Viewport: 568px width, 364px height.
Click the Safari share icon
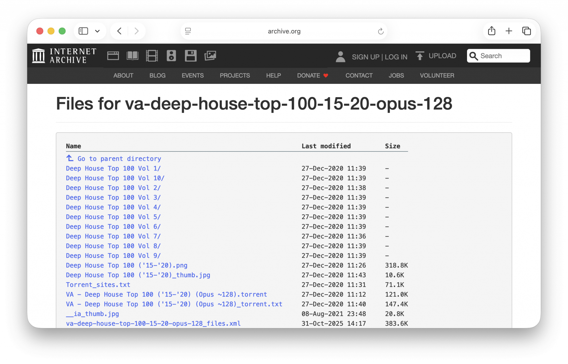tap(491, 31)
